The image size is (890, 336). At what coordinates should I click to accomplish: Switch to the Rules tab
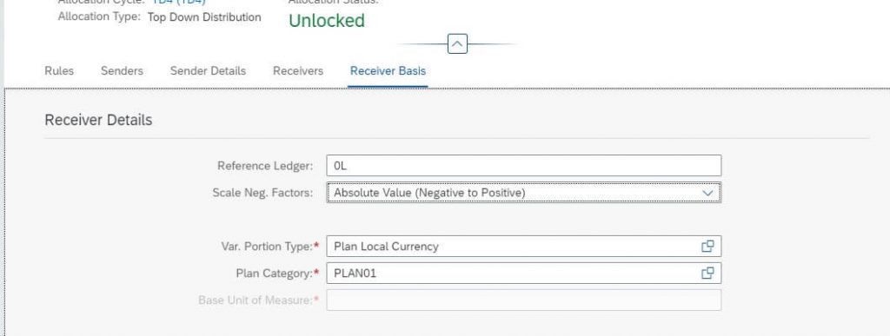[x=59, y=71]
